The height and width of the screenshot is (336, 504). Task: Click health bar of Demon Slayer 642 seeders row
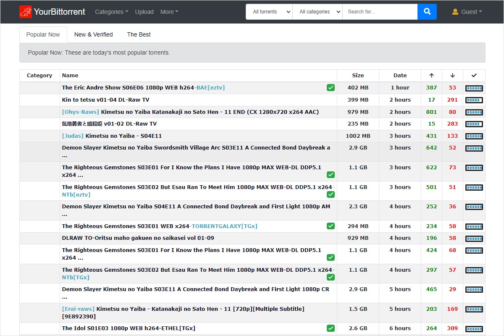(474, 148)
